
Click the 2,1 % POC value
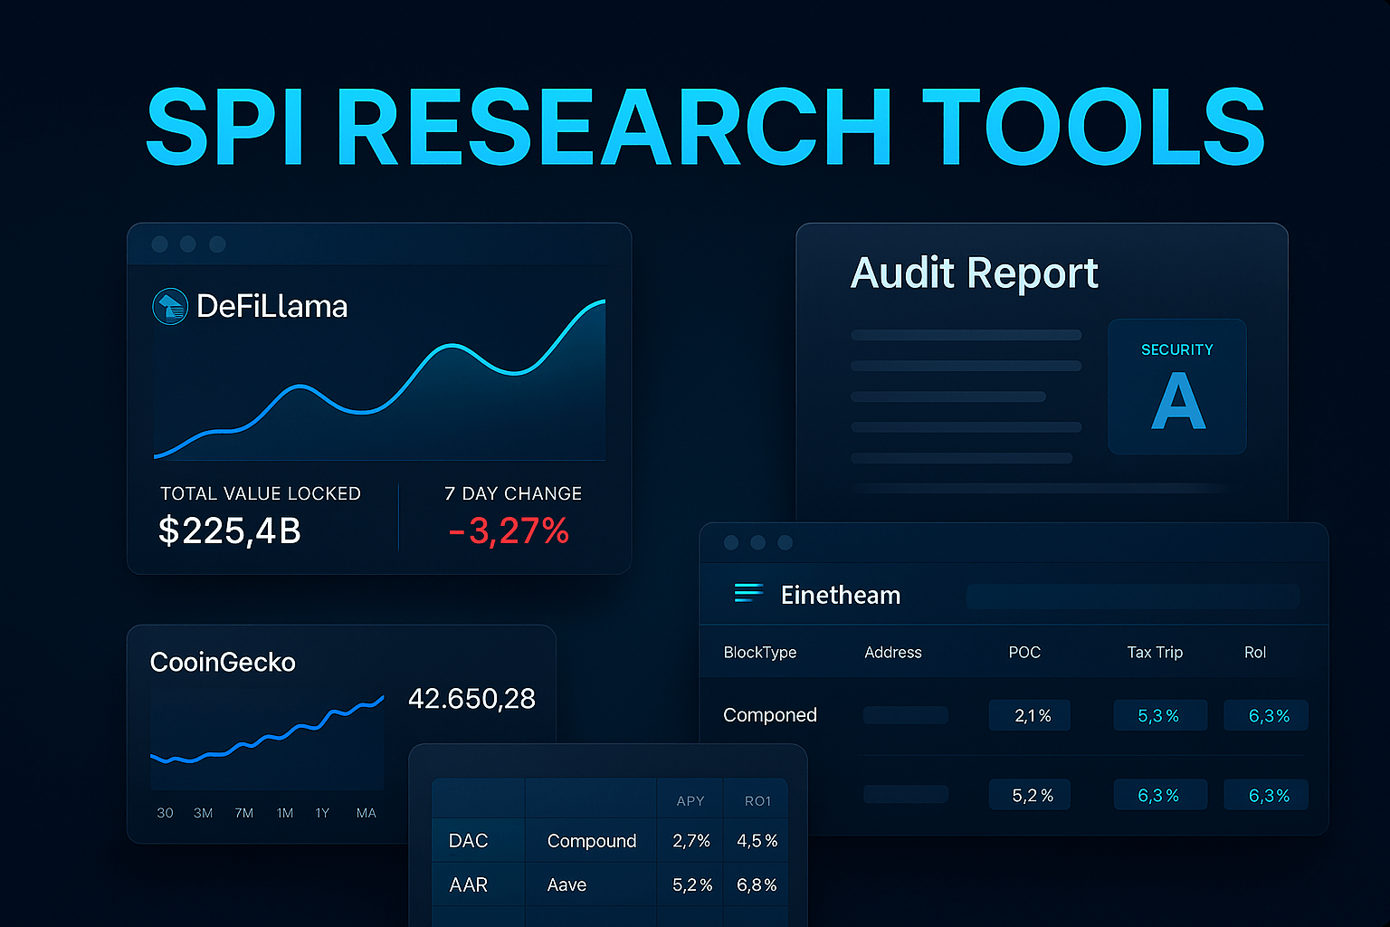(1029, 715)
